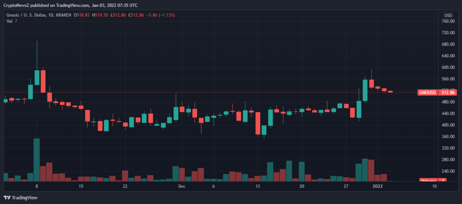This screenshot has width=462, height=204.
Task: Click the 360.00 price axis label
Action: coord(448,137)
